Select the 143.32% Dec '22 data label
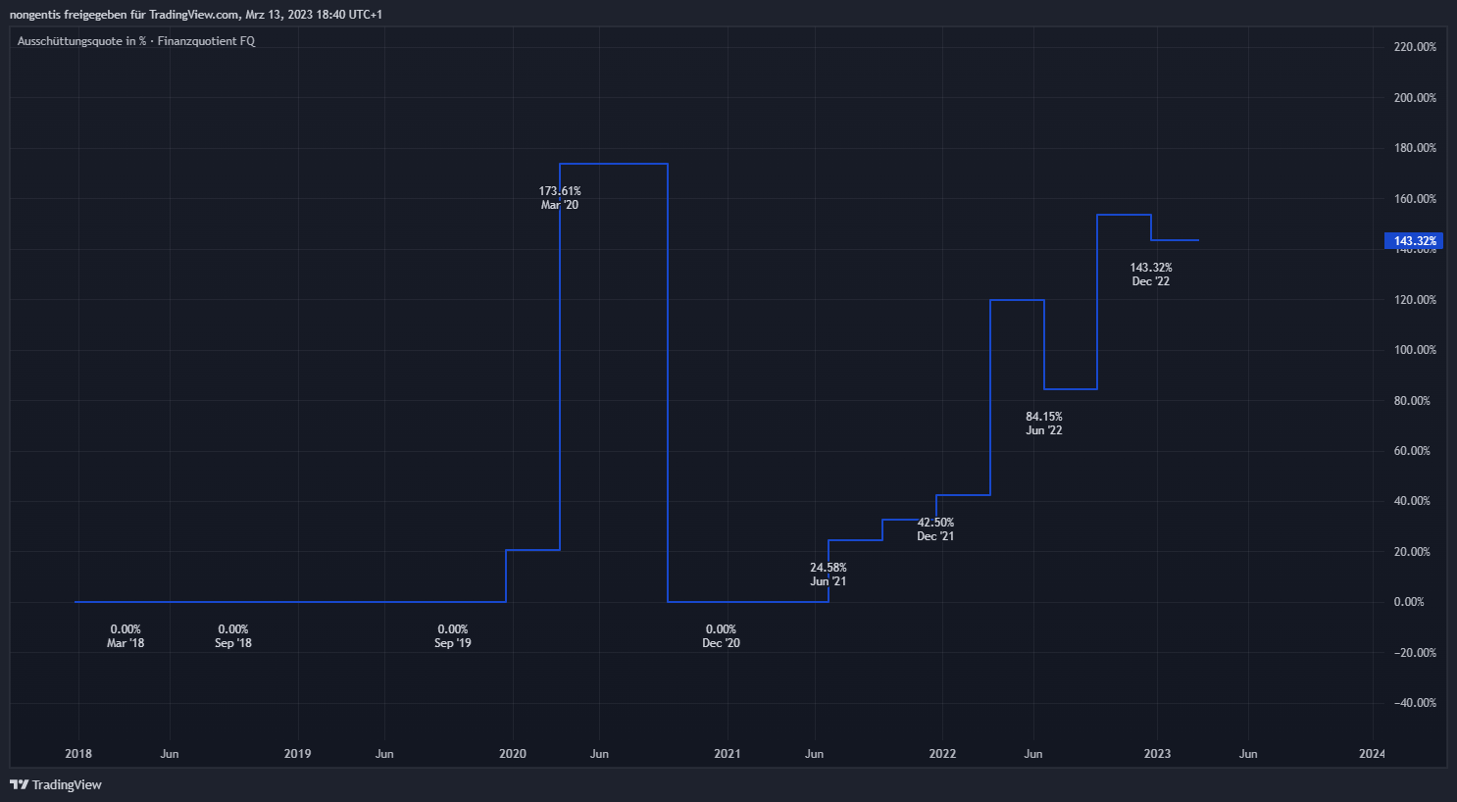The image size is (1457, 802). click(x=1150, y=275)
